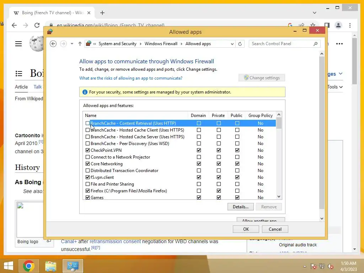Click the muted volume tray icon
364x273 pixels.
[331, 266]
